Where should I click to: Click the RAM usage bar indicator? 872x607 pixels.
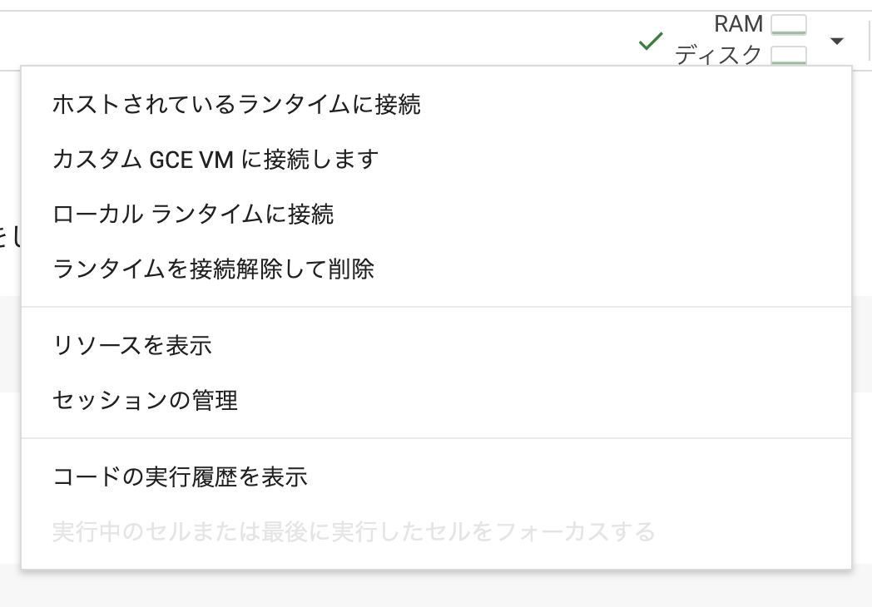(x=789, y=25)
